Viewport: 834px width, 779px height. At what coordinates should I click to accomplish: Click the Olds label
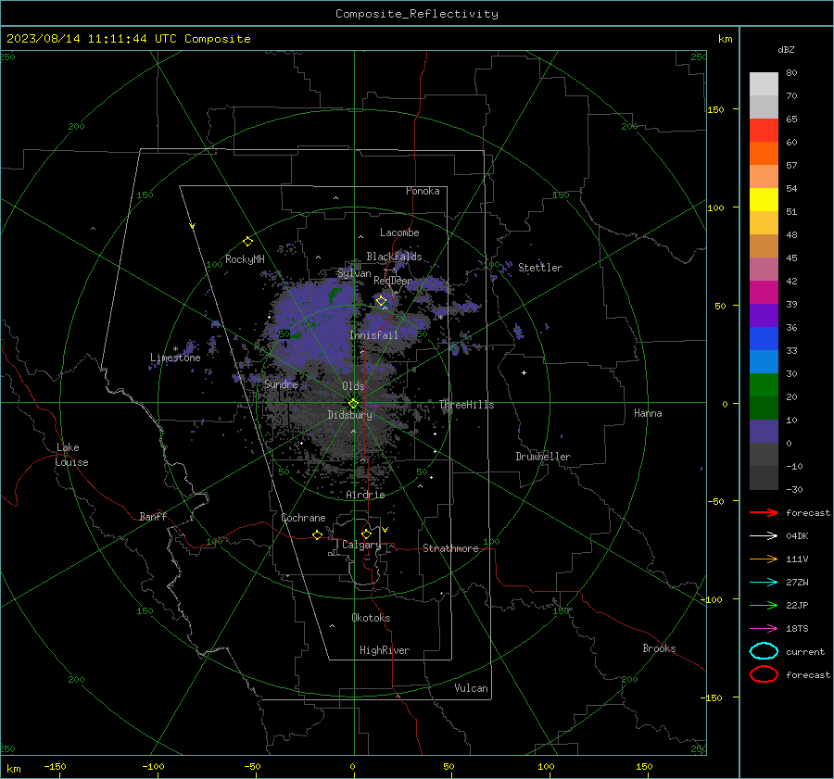353,386
